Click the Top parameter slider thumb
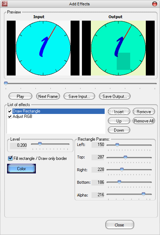Image resolution: width=160 pixels, height=235 pixels. tap(125, 157)
